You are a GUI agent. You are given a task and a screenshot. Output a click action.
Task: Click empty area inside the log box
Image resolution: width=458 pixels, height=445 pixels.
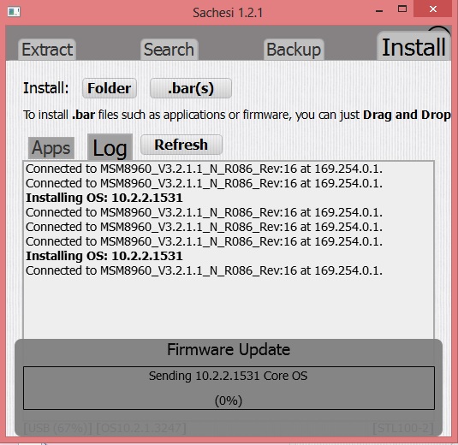229,306
